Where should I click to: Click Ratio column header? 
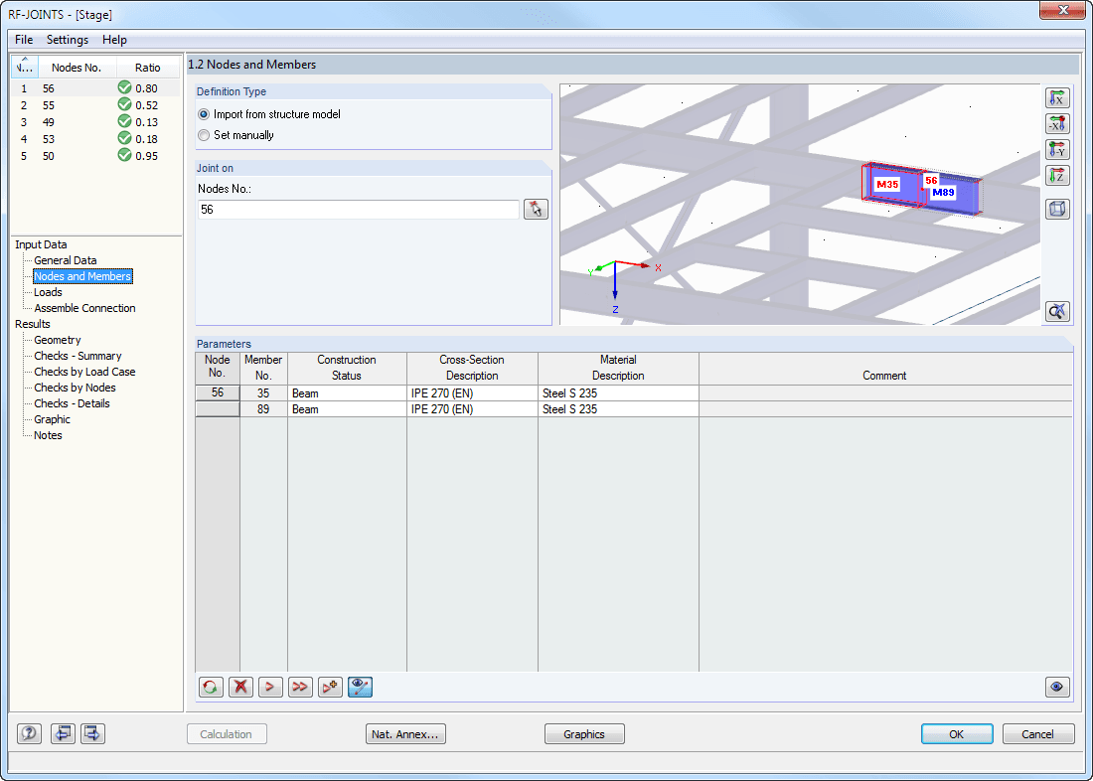(x=148, y=68)
